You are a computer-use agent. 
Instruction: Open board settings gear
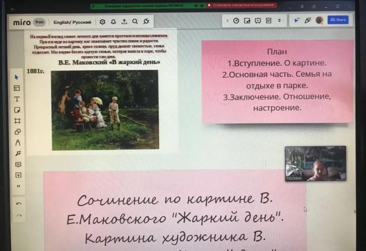click(102, 22)
